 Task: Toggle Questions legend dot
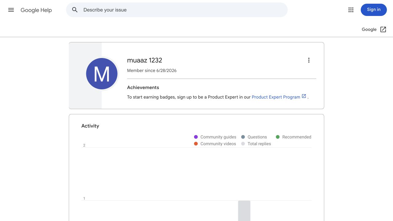[243, 137]
